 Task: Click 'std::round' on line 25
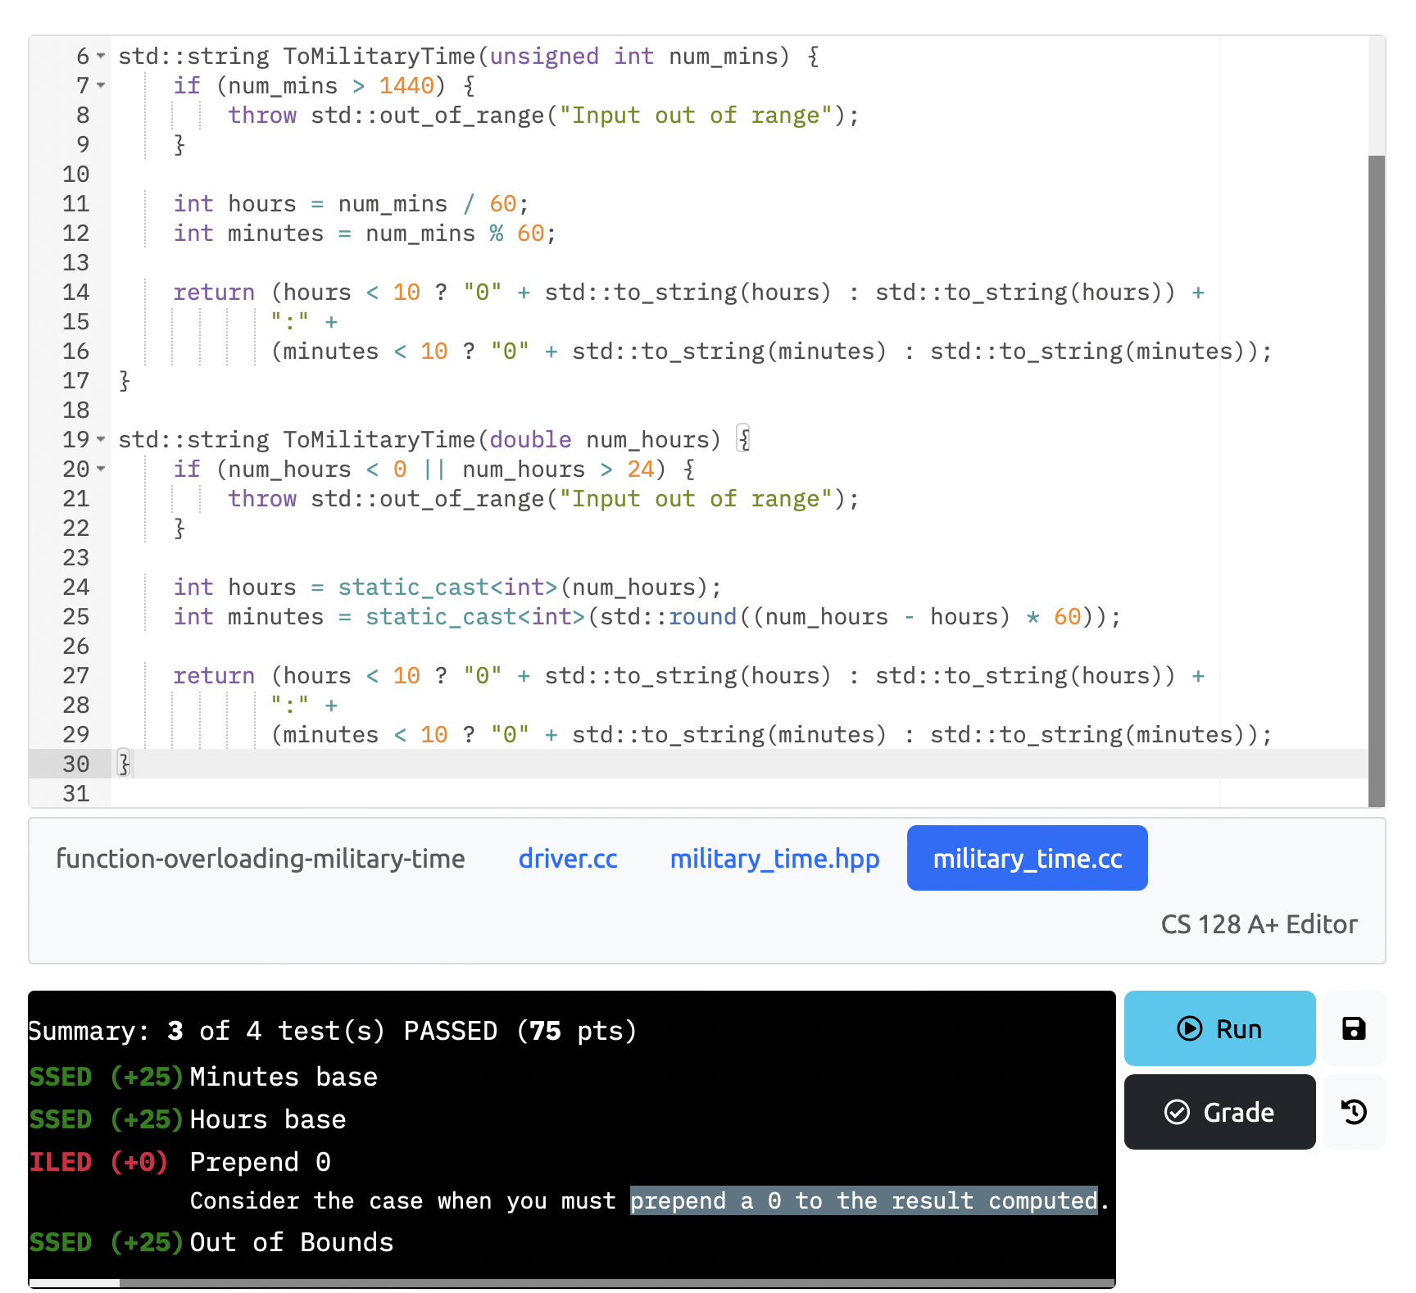(668, 616)
